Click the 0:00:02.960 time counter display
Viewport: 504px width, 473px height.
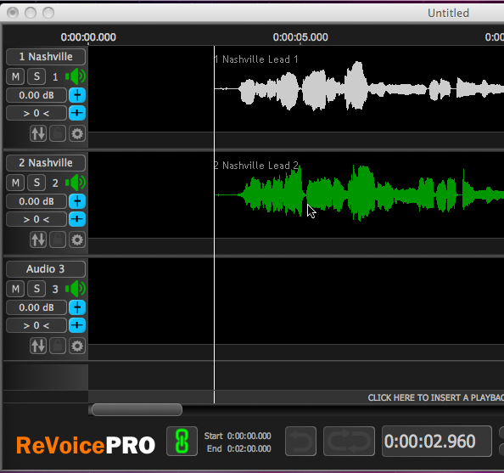[436, 441]
